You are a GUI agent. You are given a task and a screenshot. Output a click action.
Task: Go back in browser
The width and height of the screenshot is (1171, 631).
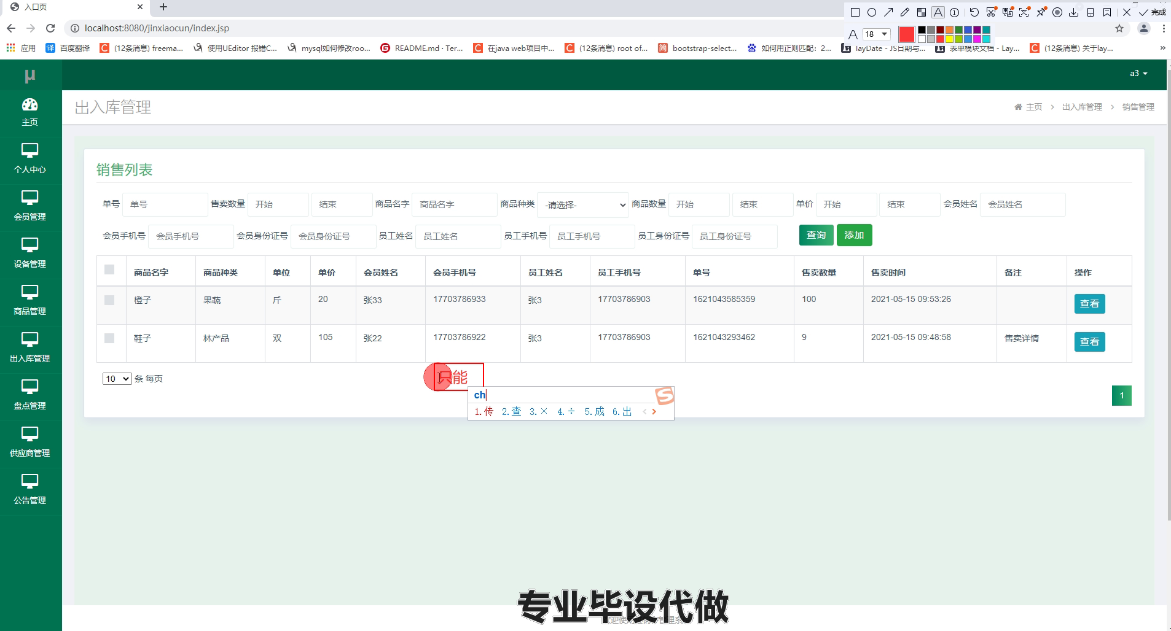point(11,28)
